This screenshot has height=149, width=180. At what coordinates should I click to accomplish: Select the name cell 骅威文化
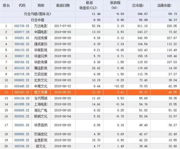(41, 116)
